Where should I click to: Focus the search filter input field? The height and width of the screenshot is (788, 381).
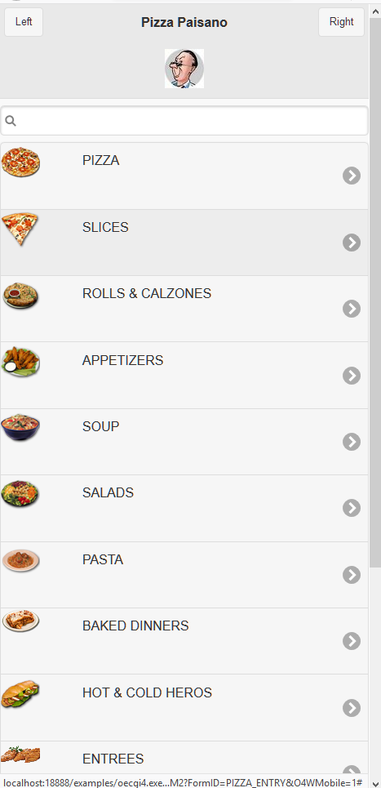coord(184,121)
